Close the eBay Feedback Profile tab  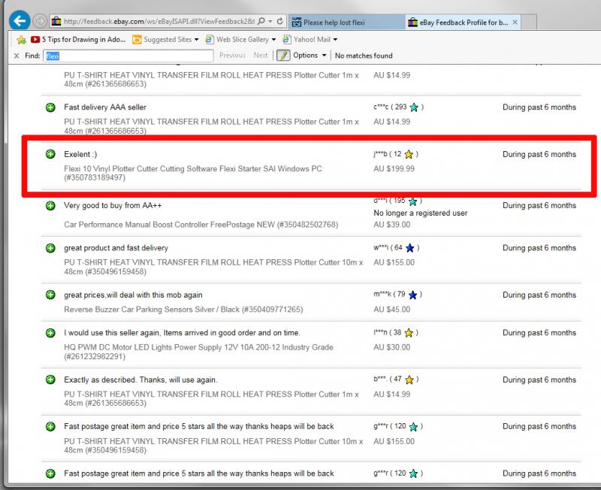(x=515, y=23)
